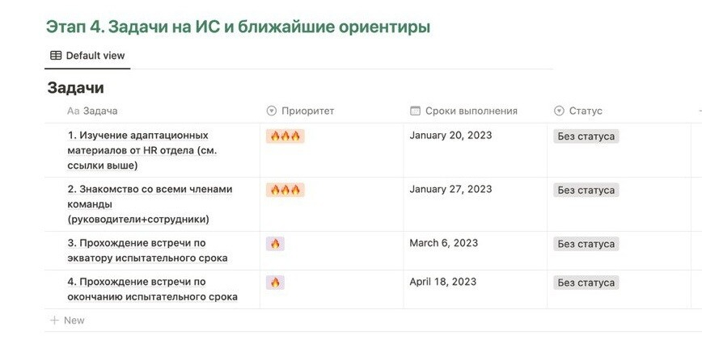Select the April 18, 2023 date cell

coord(442,282)
